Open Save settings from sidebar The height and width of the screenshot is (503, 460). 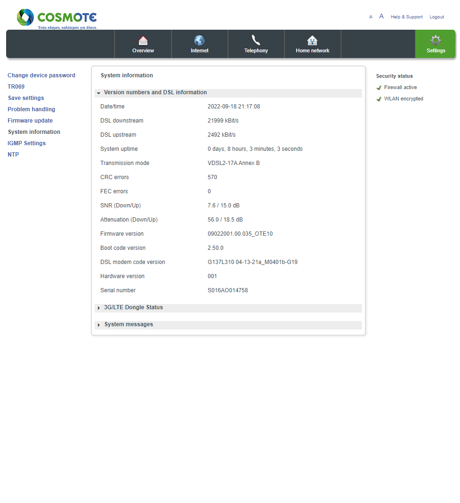tap(26, 98)
